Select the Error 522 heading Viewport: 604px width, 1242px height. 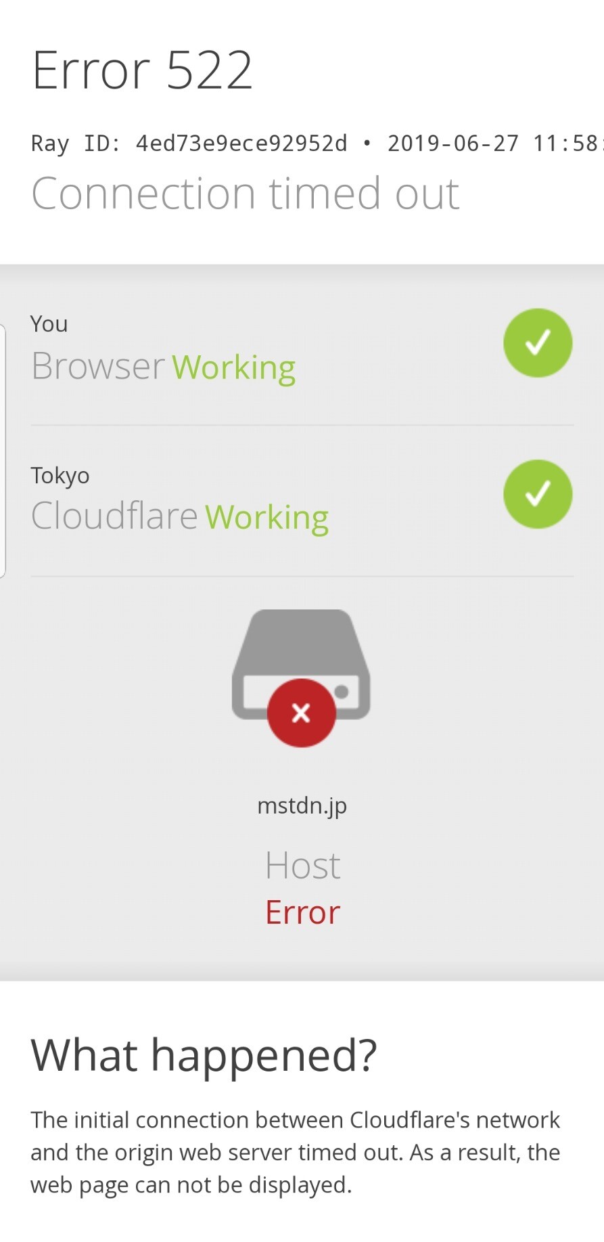point(142,70)
